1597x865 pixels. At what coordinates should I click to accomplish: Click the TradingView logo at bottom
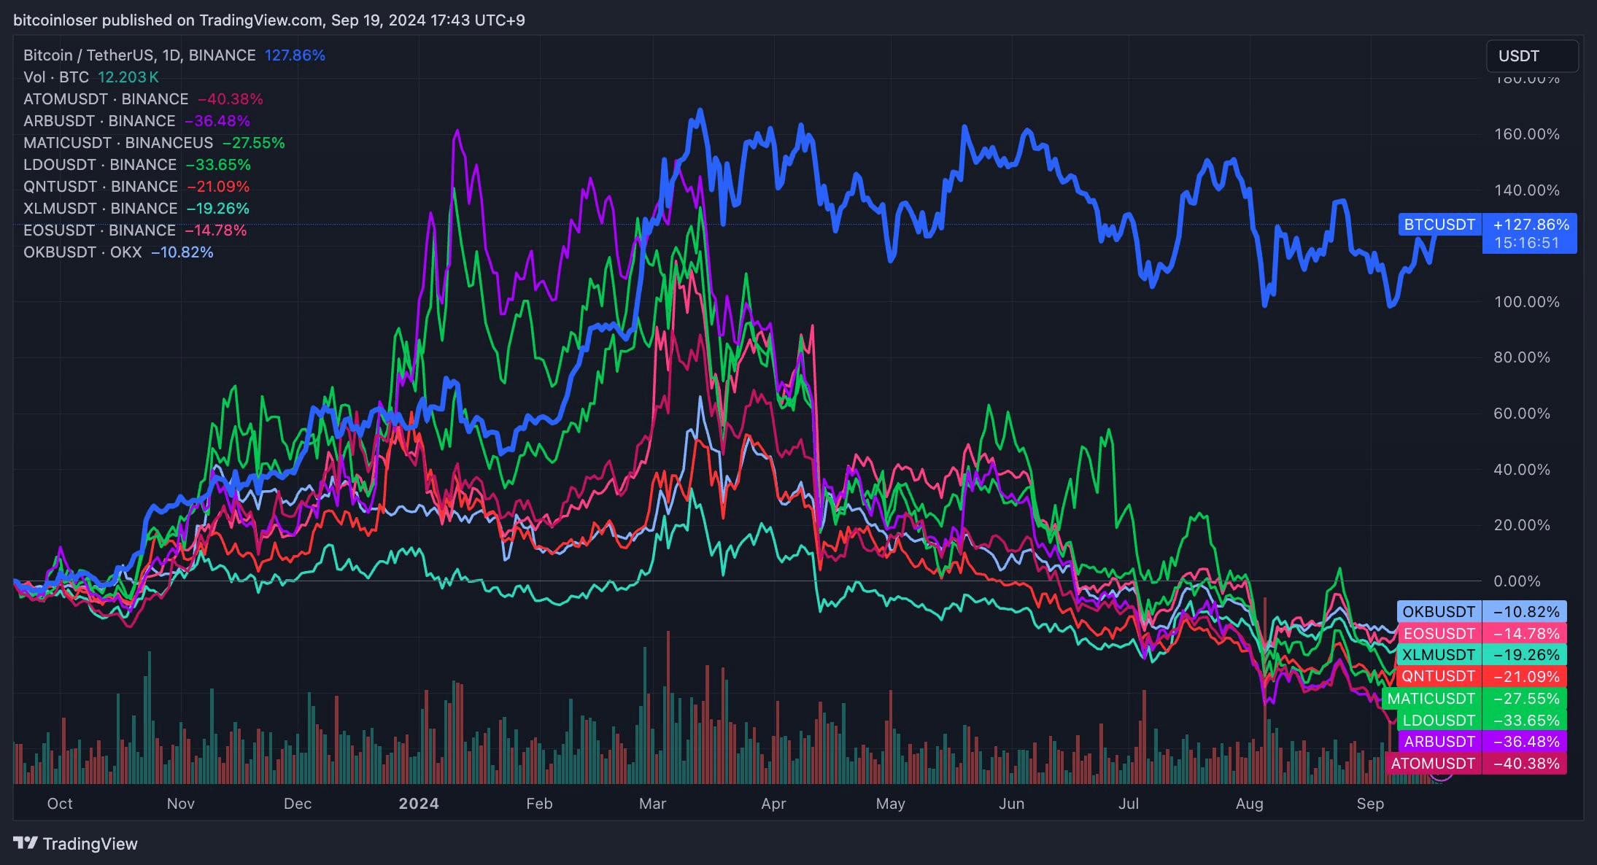click(x=75, y=844)
